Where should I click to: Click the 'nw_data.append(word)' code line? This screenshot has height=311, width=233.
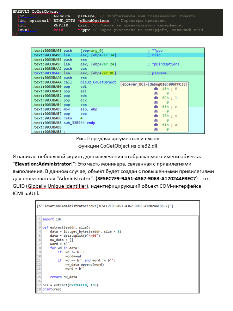pos(85,265)
